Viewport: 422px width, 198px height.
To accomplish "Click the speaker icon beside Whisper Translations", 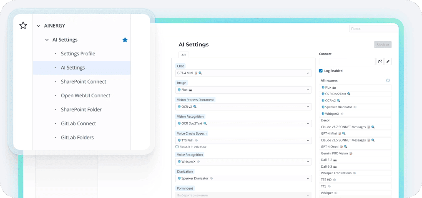I will [355, 173].
